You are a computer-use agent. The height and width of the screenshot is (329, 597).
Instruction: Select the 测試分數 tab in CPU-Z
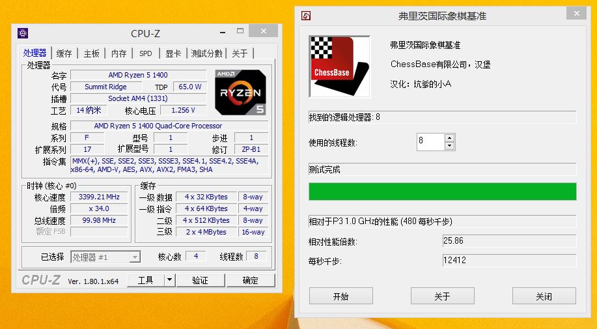pyautogui.click(x=207, y=53)
